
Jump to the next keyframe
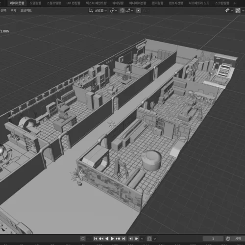pyautogui.click(x=118, y=239)
